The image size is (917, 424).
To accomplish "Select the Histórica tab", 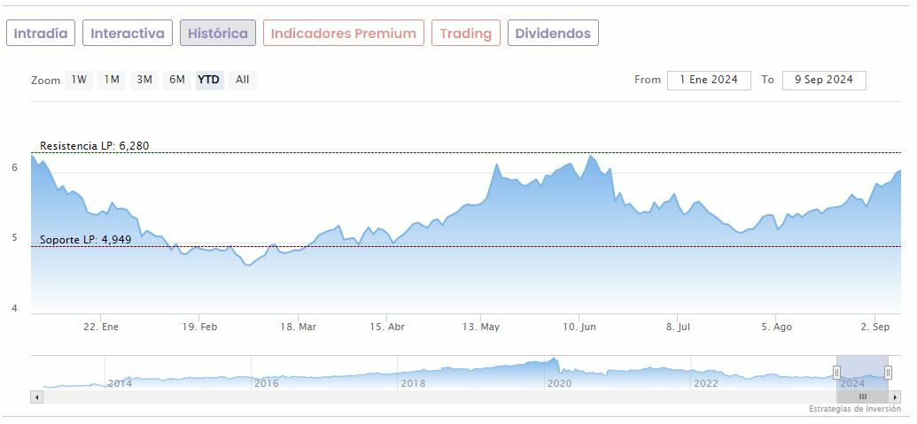I will tap(218, 34).
